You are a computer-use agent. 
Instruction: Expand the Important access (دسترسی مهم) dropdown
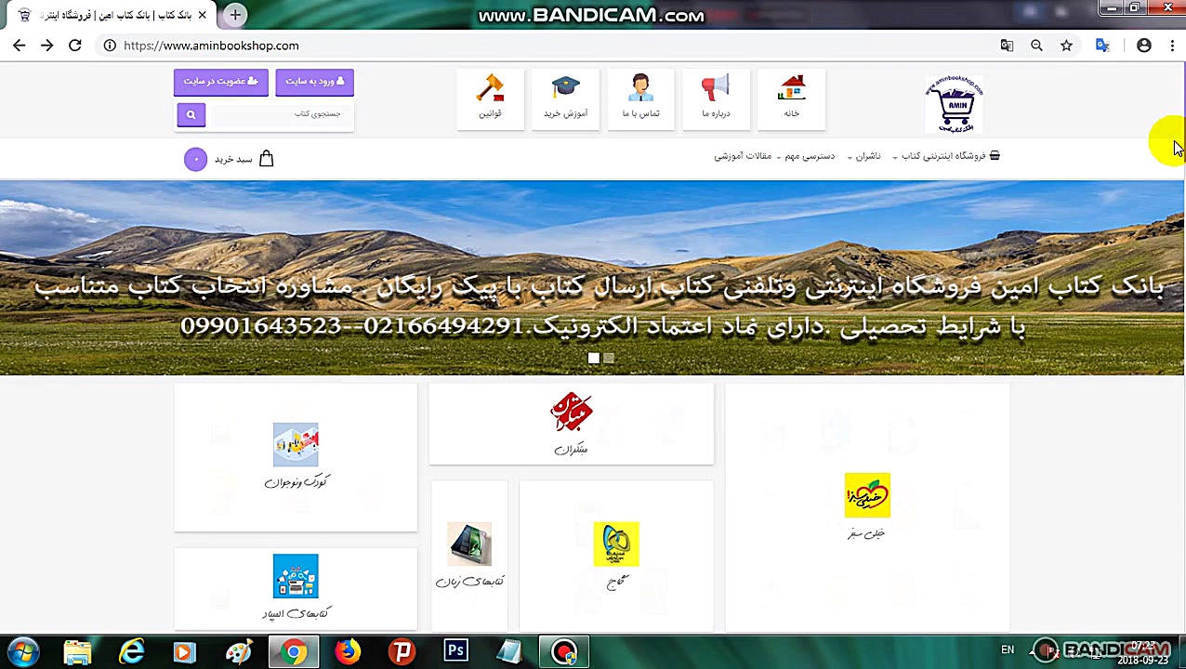pyautogui.click(x=806, y=156)
